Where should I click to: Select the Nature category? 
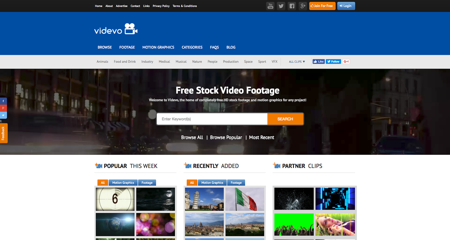click(197, 62)
